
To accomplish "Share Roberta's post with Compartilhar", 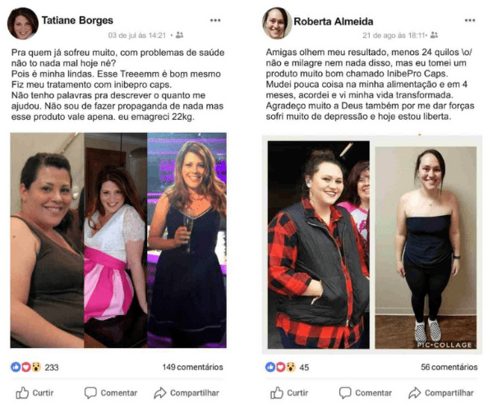I will (441, 393).
